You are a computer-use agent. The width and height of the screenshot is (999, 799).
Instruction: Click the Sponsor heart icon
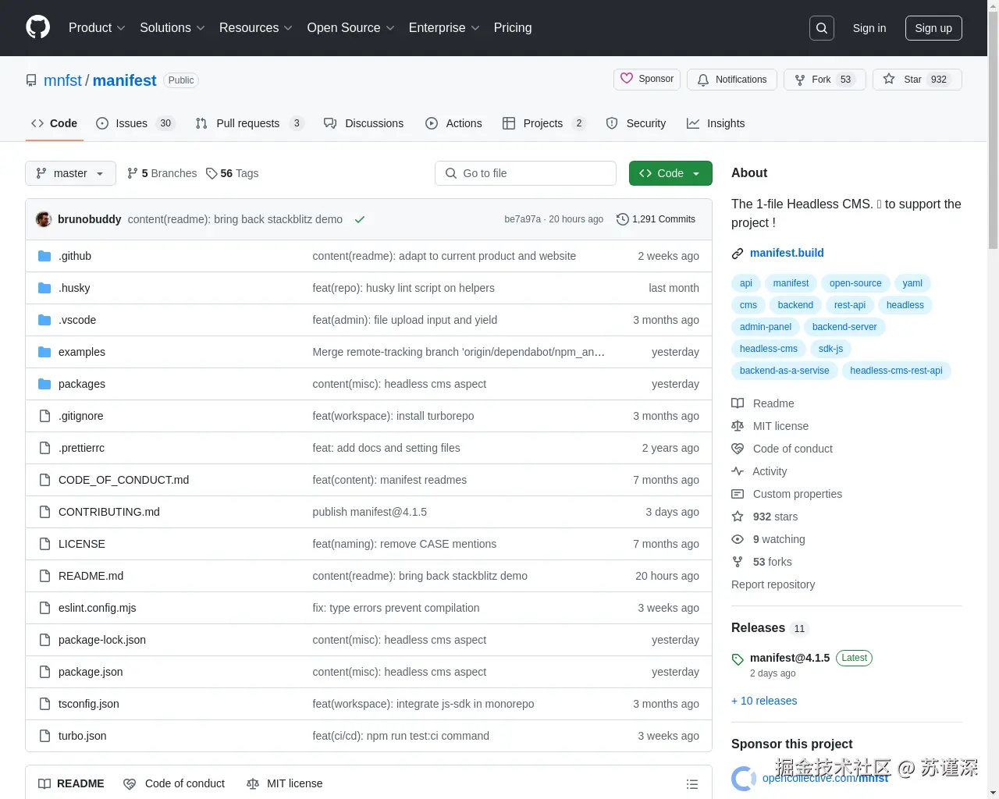point(627,79)
